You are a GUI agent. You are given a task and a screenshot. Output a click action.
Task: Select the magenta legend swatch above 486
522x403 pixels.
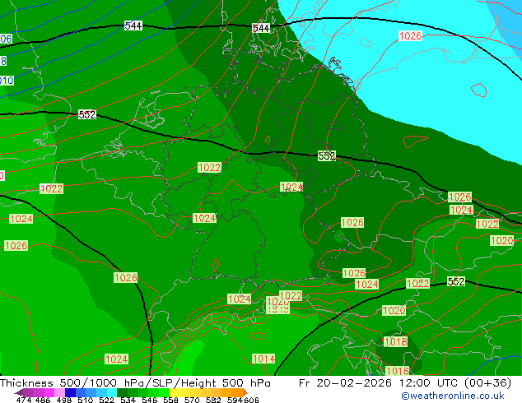point(49,392)
